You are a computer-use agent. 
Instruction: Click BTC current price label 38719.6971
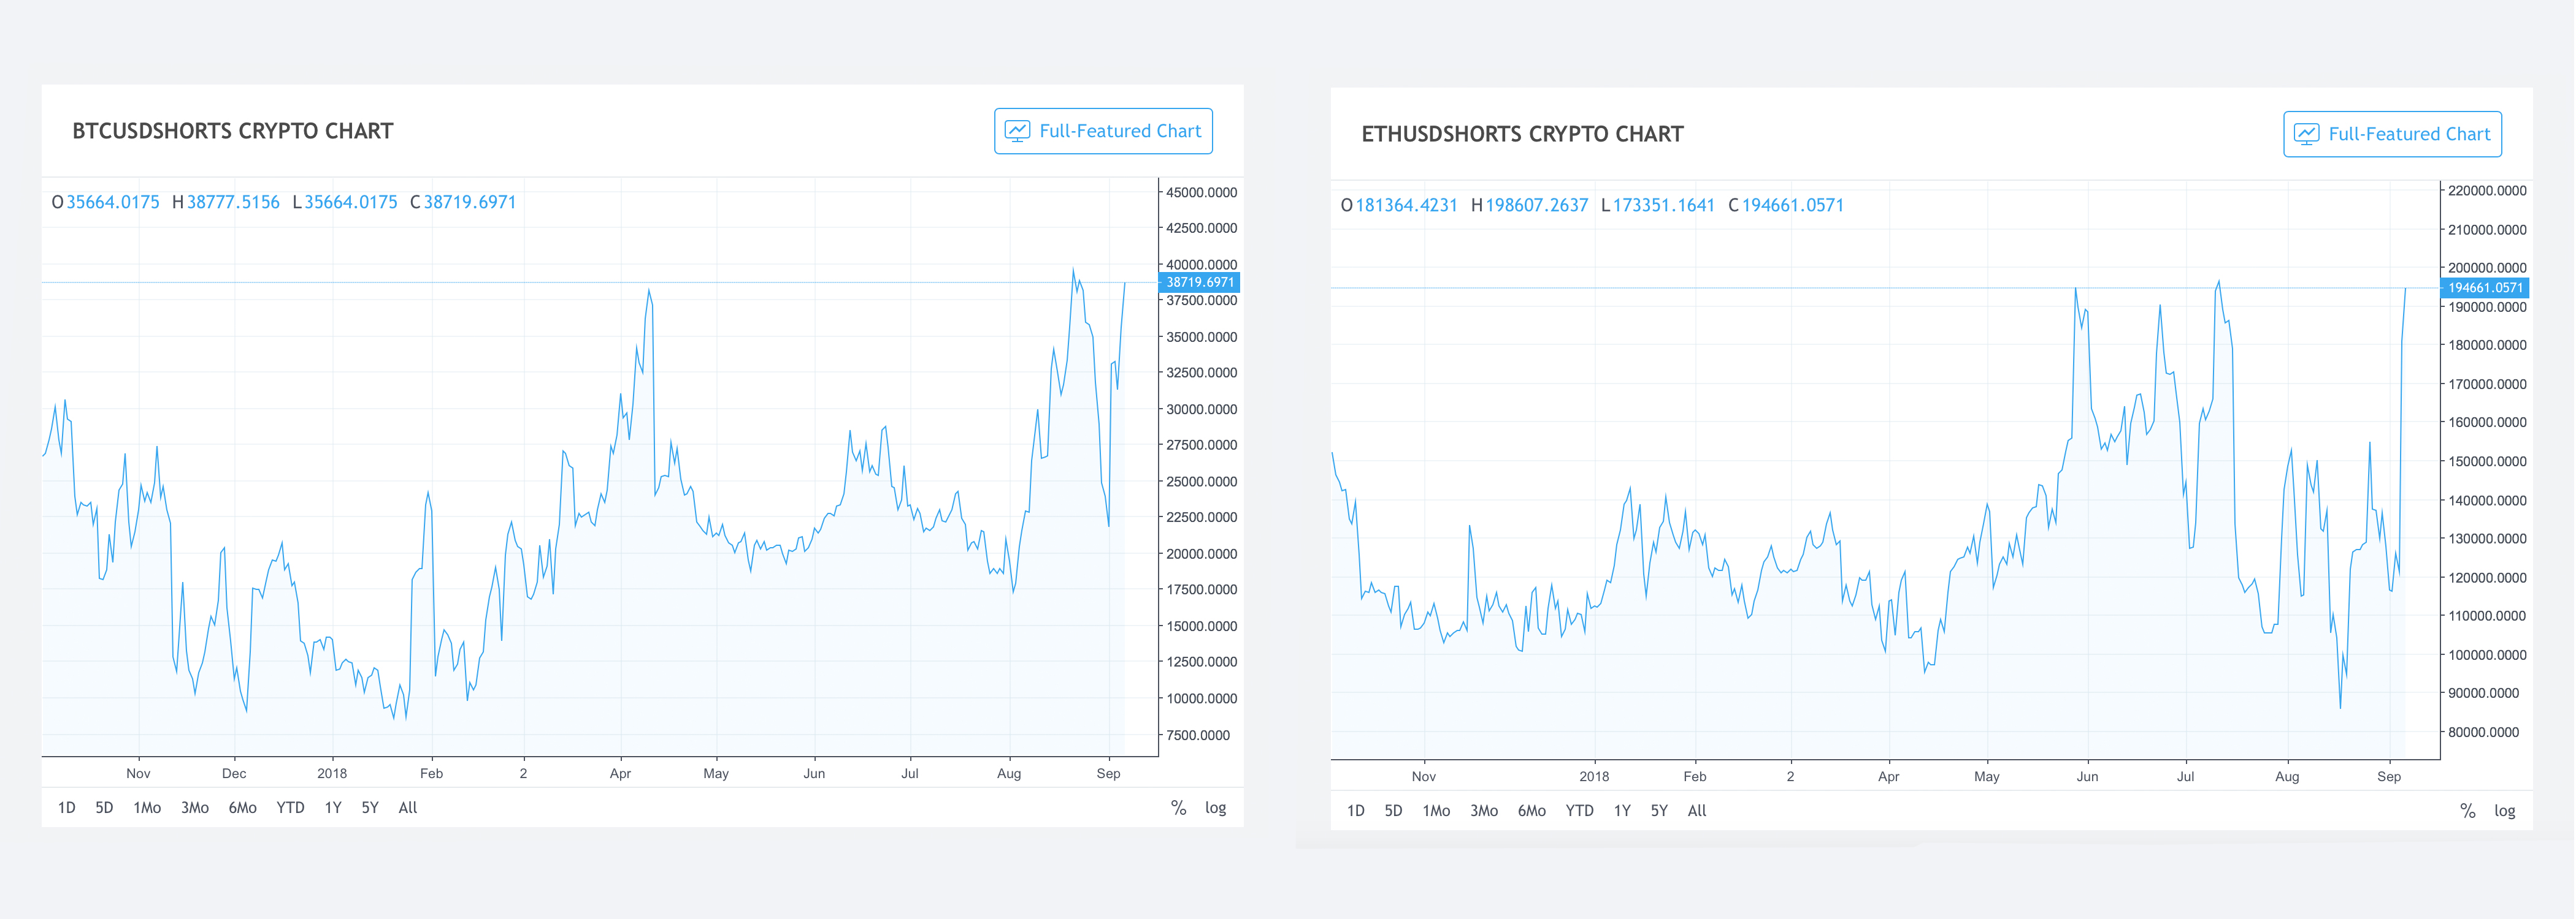click(1199, 282)
